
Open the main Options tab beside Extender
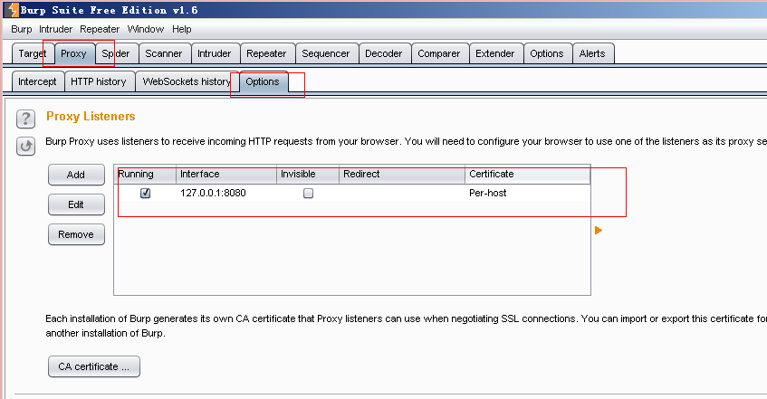(x=547, y=53)
